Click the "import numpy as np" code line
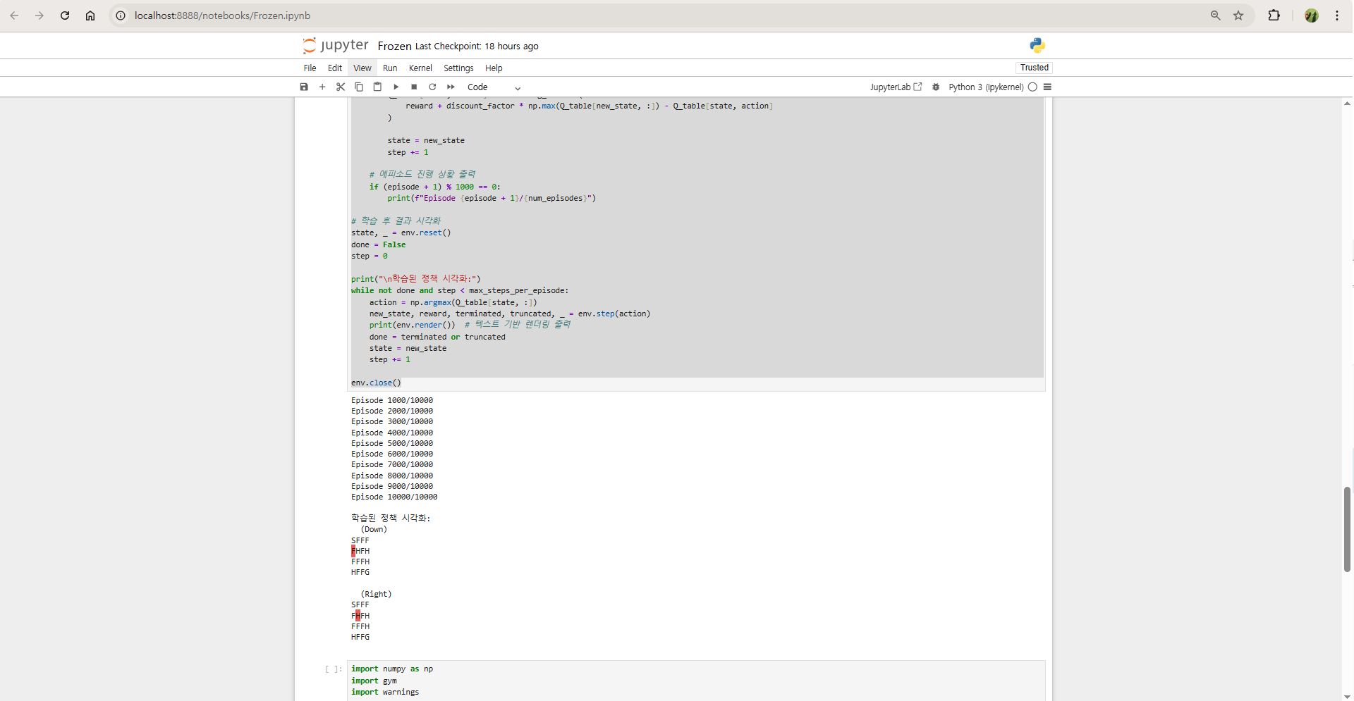This screenshot has width=1354, height=701. [392, 669]
